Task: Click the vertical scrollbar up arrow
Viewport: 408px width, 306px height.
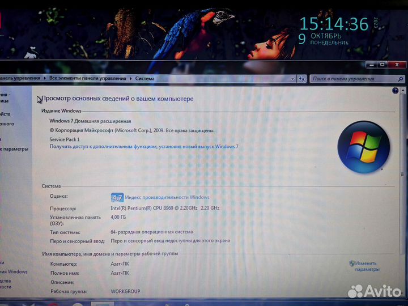Action: [402, 91]
